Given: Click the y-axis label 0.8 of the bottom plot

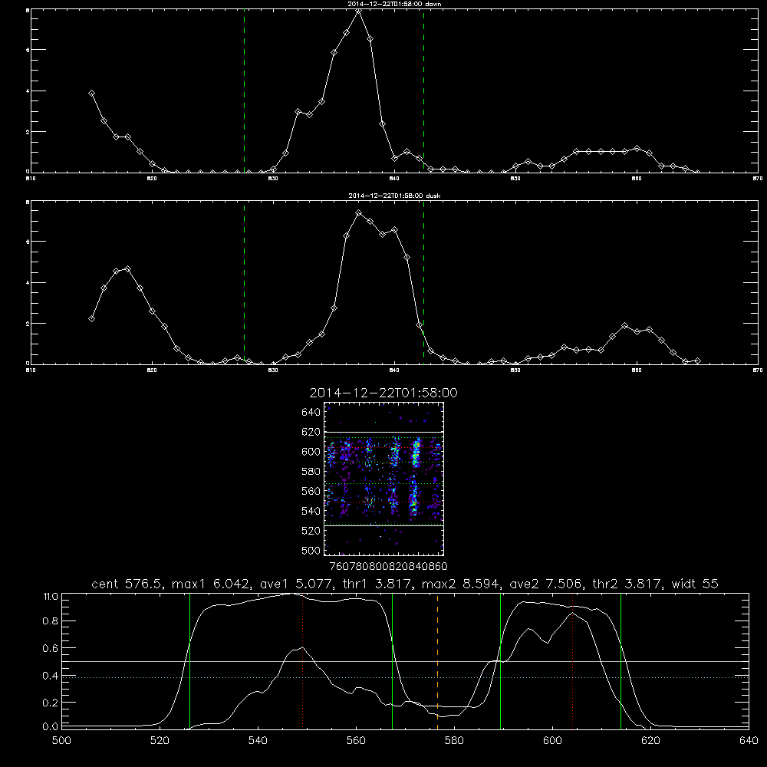Looking at the screenshot, I should click(x=51, y=621).
